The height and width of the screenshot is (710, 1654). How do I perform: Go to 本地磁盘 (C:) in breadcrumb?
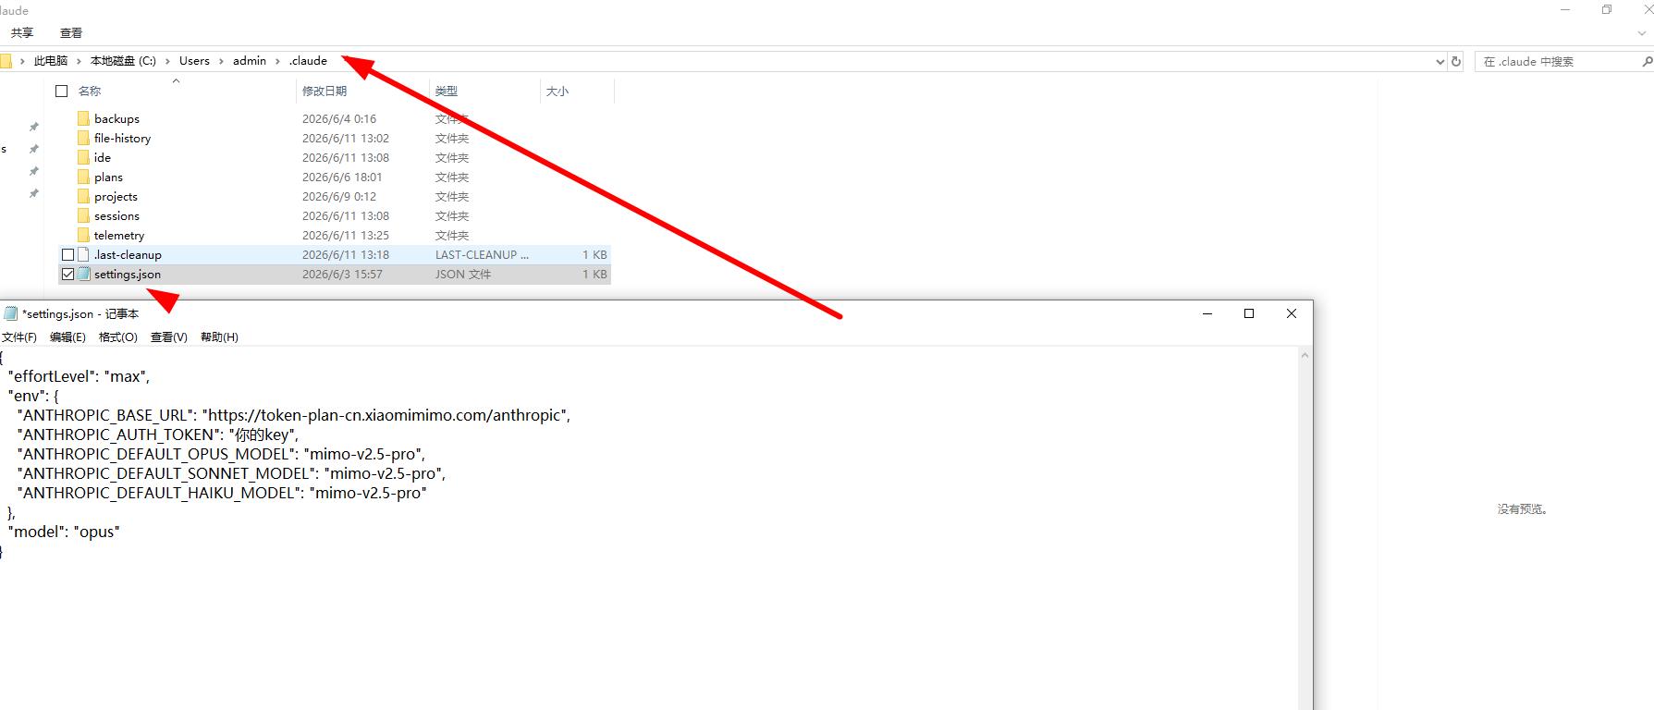pyautogui.click(x=123, y=61)
